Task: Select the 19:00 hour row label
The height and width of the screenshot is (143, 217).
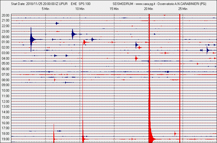Action: point(6,139)
